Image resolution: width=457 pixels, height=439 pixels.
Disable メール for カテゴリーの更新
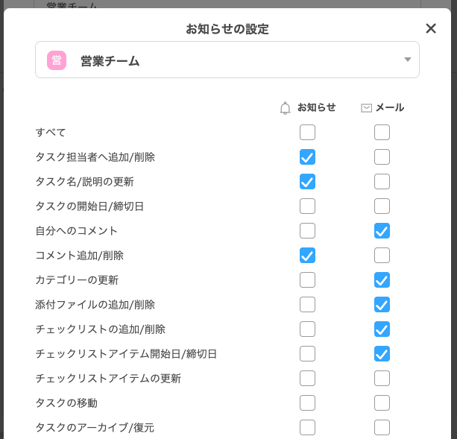[x=382, y=280]
